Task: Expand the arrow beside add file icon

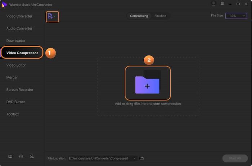Action: pyautogui.click(x=55, y=16)
